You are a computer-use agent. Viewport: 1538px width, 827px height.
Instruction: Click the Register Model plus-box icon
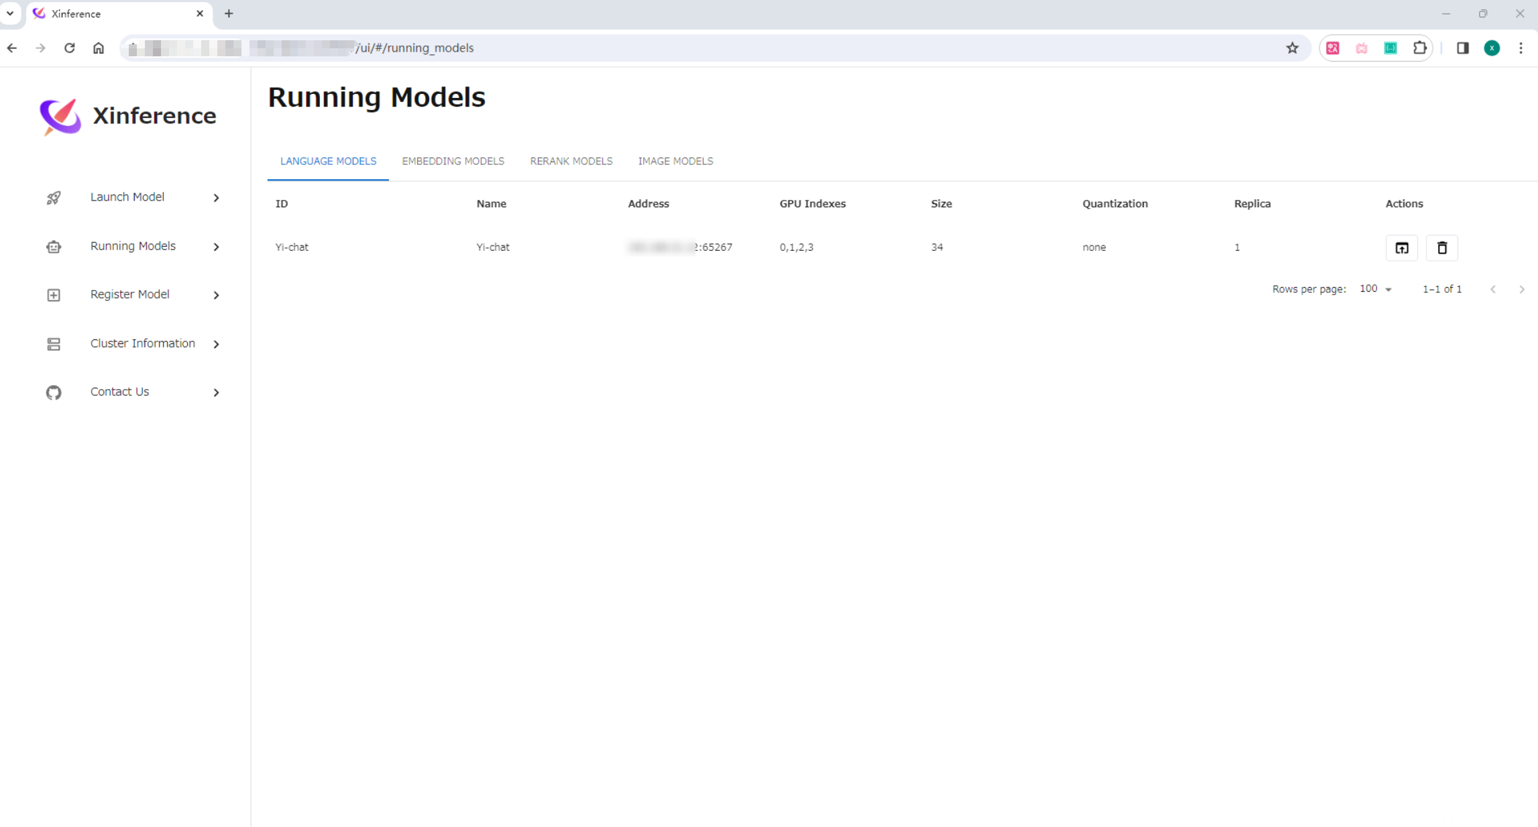[x=54, y=295]
